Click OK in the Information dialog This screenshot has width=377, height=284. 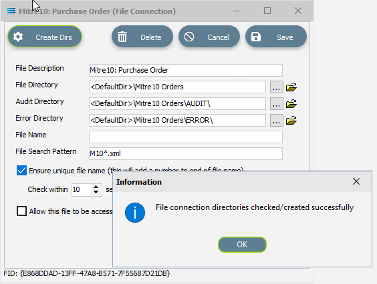pos(242,245)
